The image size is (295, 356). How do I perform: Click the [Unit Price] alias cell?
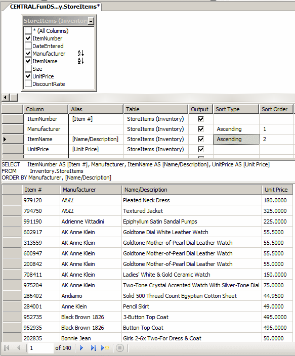pos(96,149)
